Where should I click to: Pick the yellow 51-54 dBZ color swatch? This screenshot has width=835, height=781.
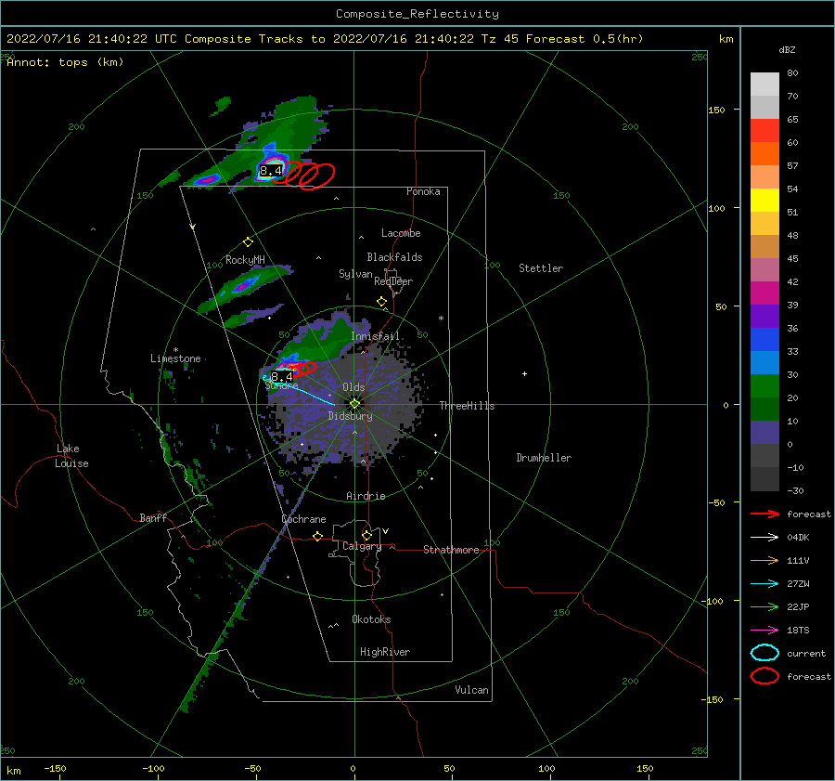764,201
